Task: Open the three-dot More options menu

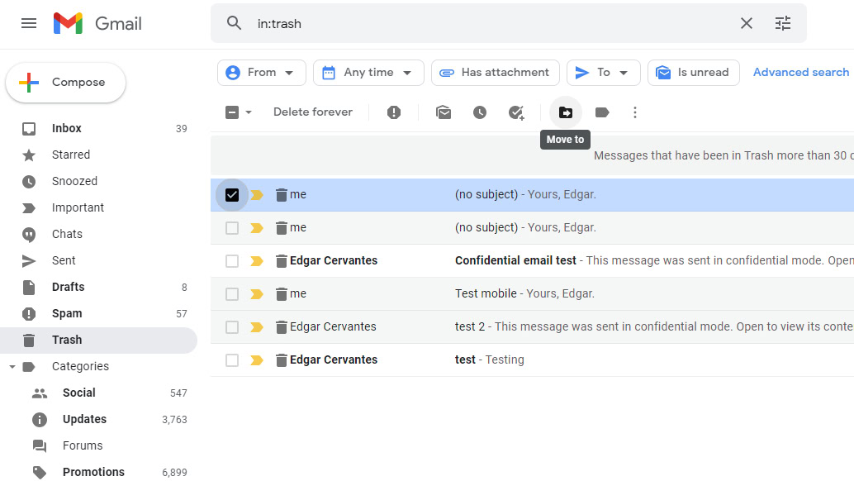Action: click(635, 112)
